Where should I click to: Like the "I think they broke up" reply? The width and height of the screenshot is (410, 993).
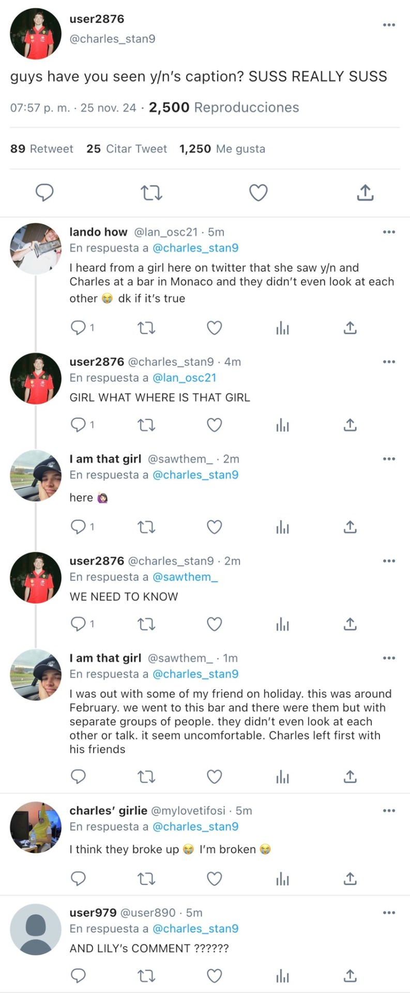214,879
